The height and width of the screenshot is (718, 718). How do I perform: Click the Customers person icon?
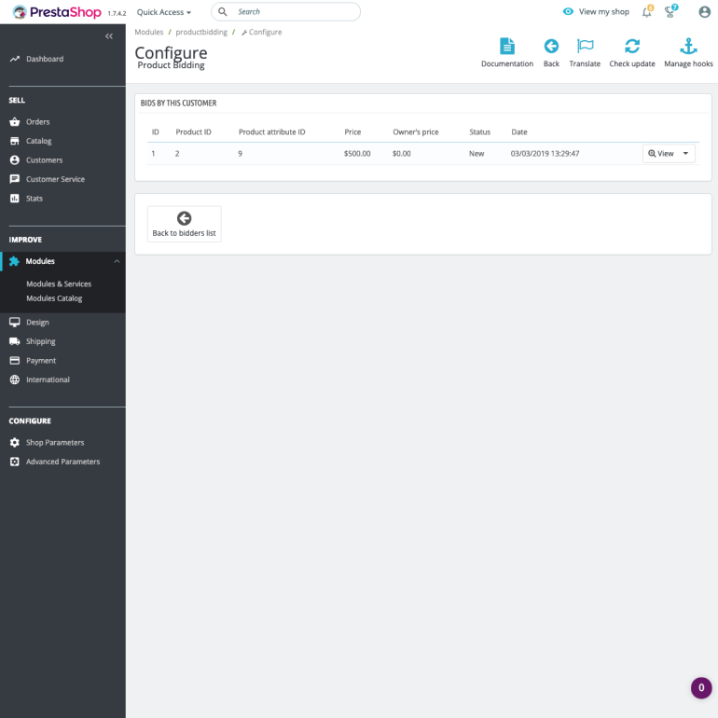[x=15, y=159]
